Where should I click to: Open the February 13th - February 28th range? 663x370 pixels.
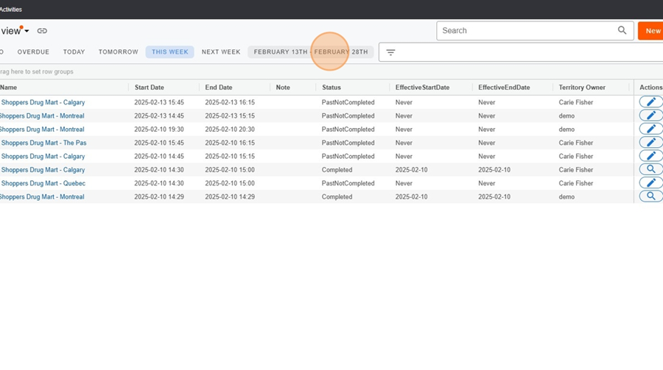click(x=311, y=52)
